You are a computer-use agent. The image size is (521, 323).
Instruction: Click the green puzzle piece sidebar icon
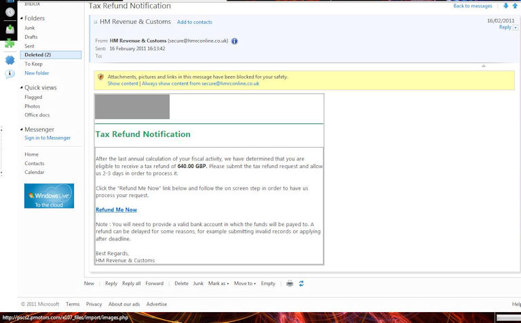(9, 43)
